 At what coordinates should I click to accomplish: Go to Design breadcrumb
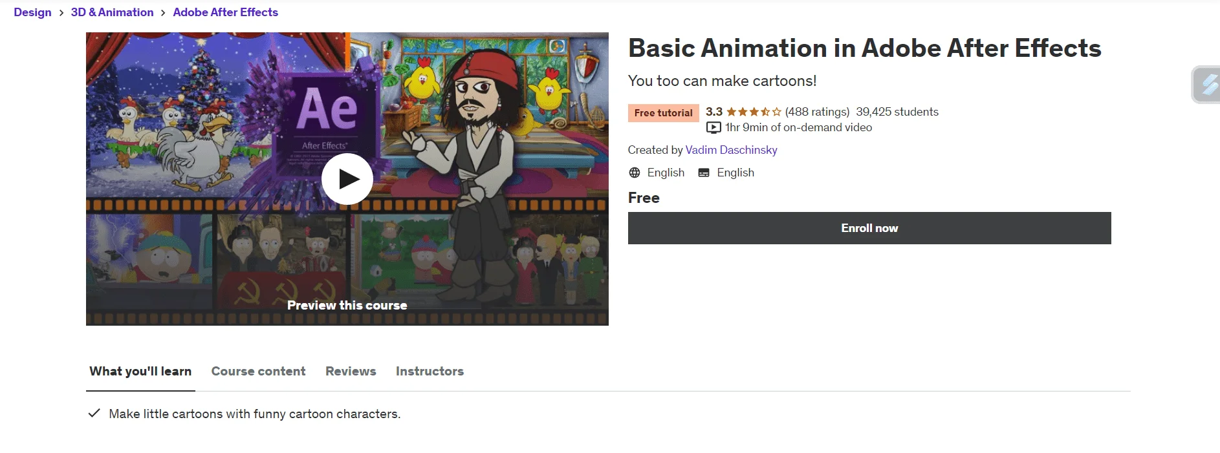(x=32, y=12)
